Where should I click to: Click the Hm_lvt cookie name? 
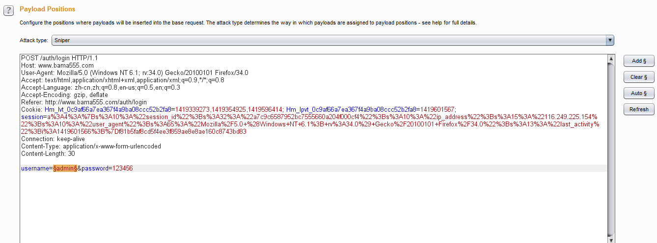tap(107, 109)
